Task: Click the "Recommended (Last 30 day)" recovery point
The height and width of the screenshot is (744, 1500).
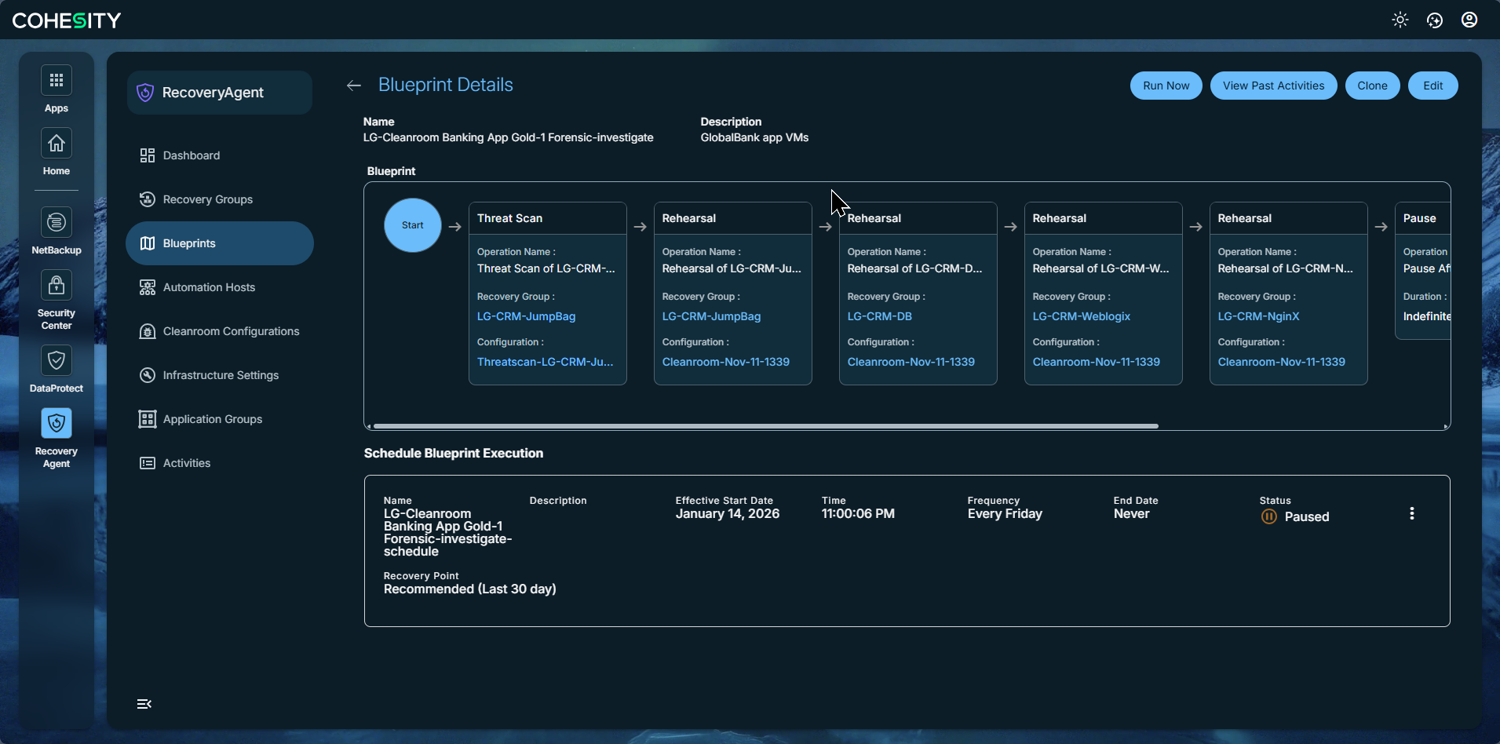Action: click(x=469, y=589)
